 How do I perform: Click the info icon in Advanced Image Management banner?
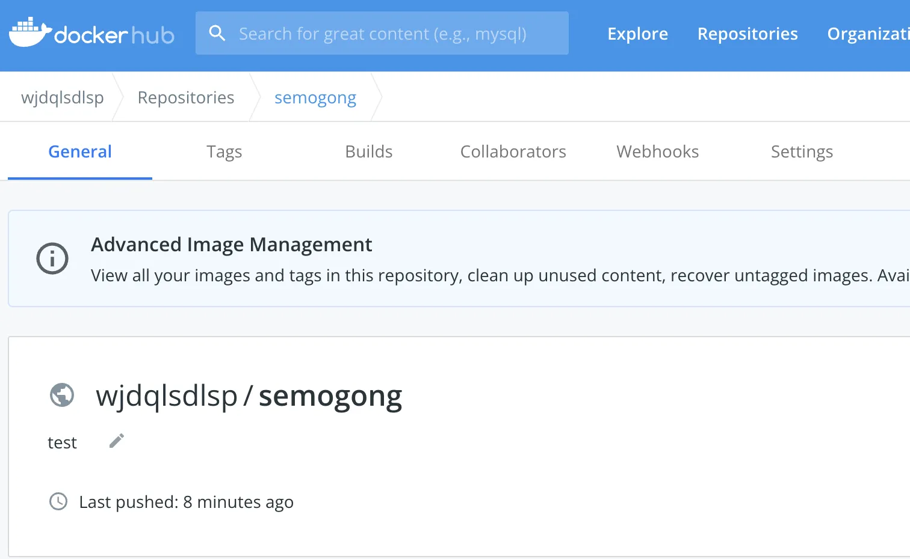pyautogui.click(x=52, y=258)
